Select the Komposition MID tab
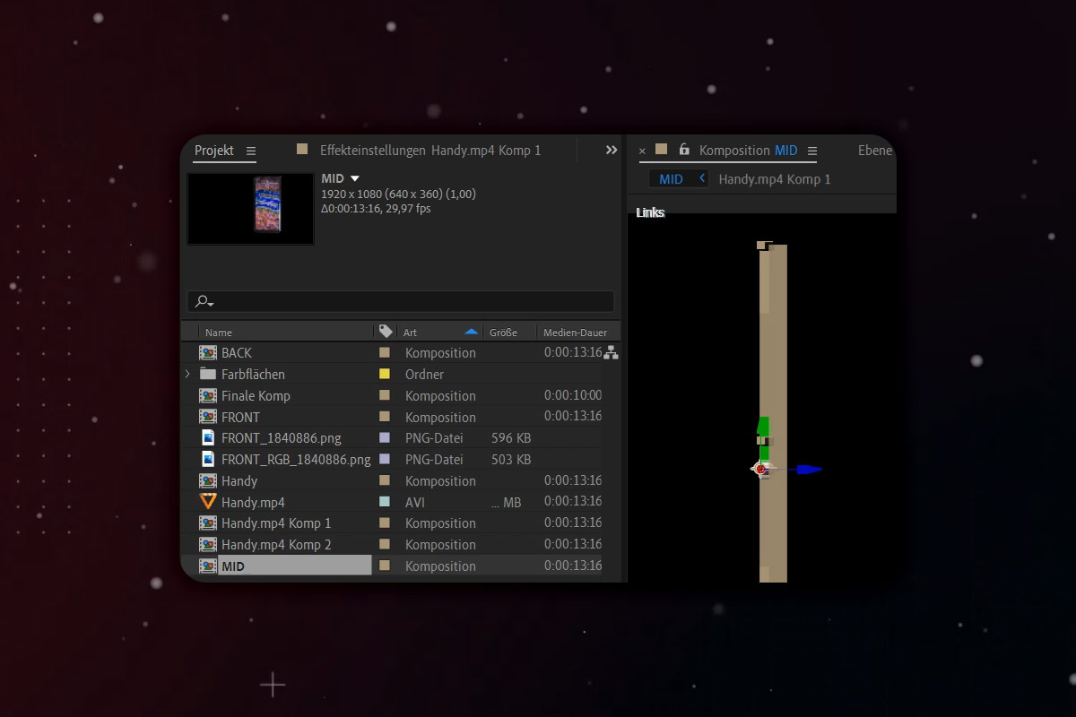 point(748,151)
